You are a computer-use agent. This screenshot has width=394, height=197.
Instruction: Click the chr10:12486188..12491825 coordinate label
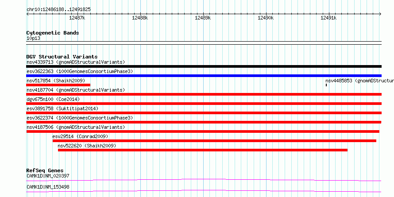point(58,9)
